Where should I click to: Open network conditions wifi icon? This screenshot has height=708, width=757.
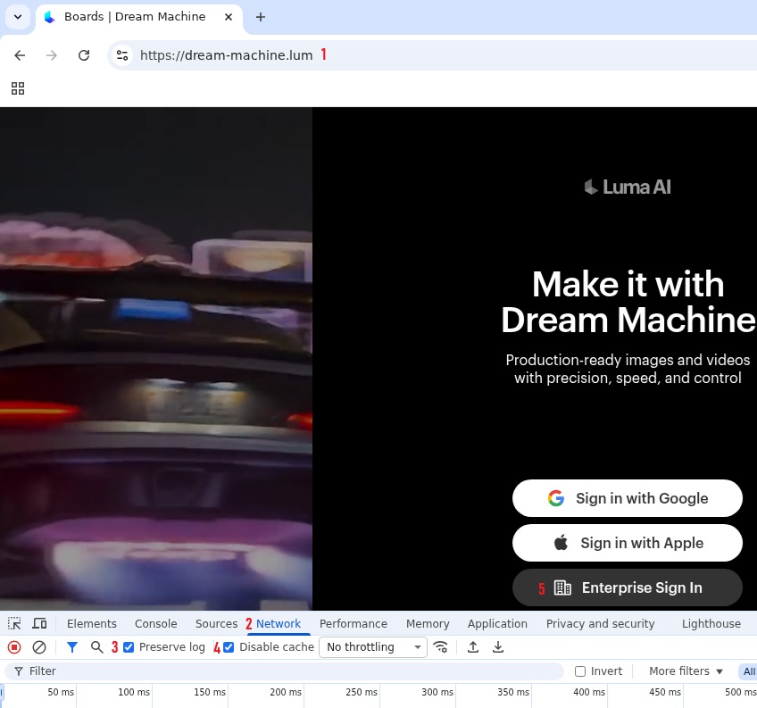pos(440,647)
